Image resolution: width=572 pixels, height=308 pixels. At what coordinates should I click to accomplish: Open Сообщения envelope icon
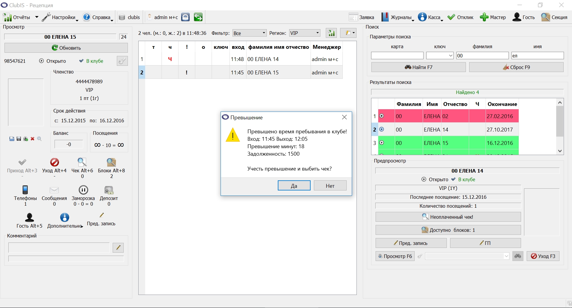coord(54,190)
